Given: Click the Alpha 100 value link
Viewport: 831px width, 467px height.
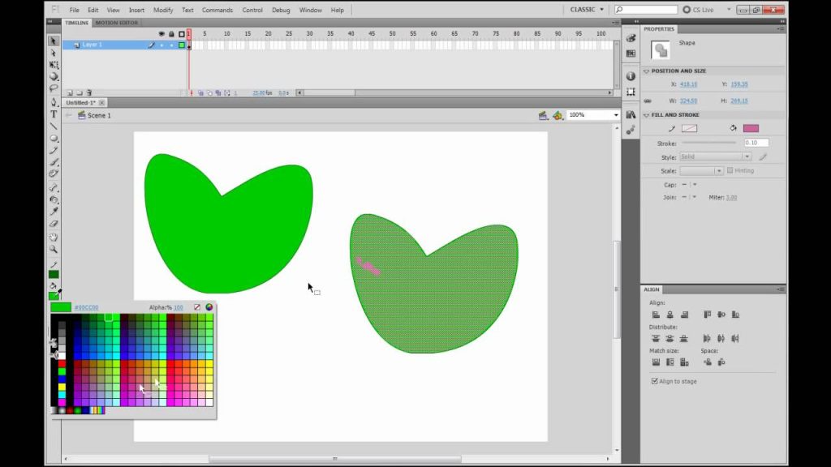Looking at the screenshot, I should tap(179, 307).
